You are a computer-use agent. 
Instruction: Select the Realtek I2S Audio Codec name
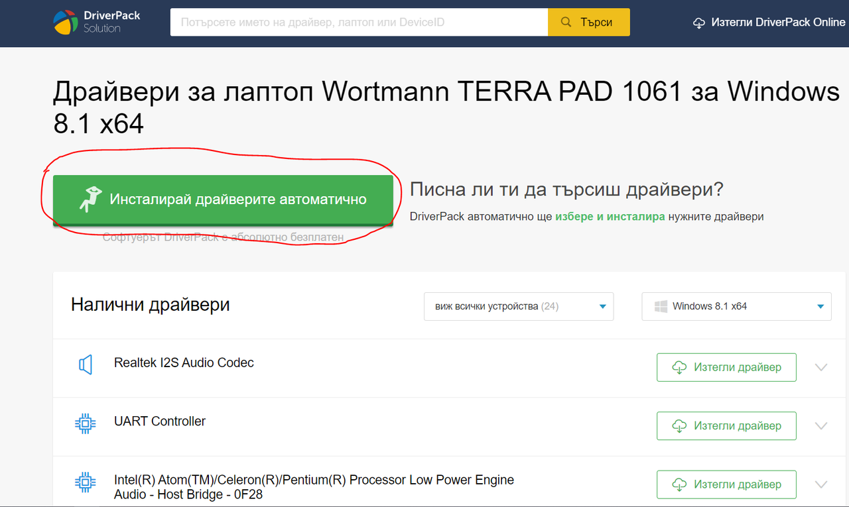[x=184, y=363]
